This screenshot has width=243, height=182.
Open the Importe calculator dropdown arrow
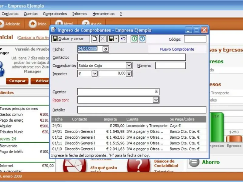click(x=129, y=73)
